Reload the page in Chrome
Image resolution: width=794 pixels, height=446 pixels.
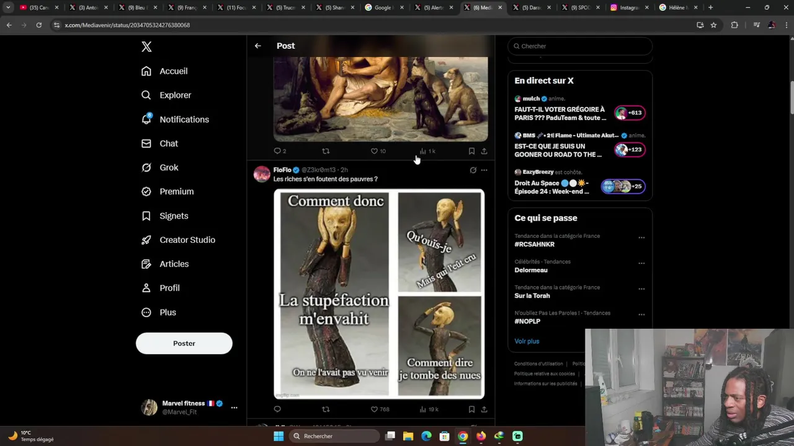[x=38, y=25]
